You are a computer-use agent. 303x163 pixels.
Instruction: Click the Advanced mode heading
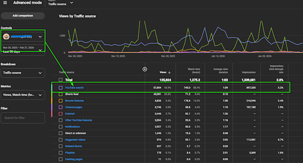pos(28,3)
